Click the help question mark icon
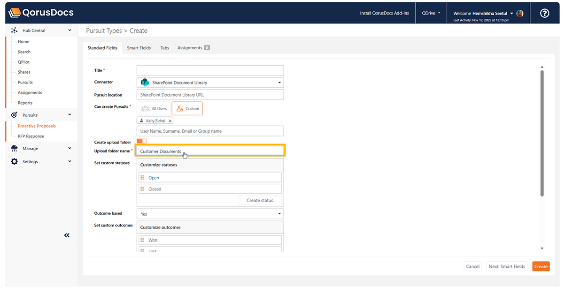Viewport: 565px width, 288px height. coord(544,13)
